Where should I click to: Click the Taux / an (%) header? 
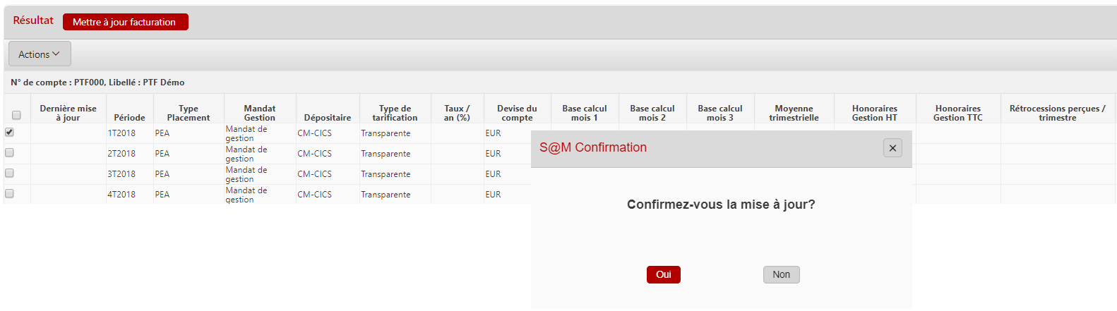(457, 113)
